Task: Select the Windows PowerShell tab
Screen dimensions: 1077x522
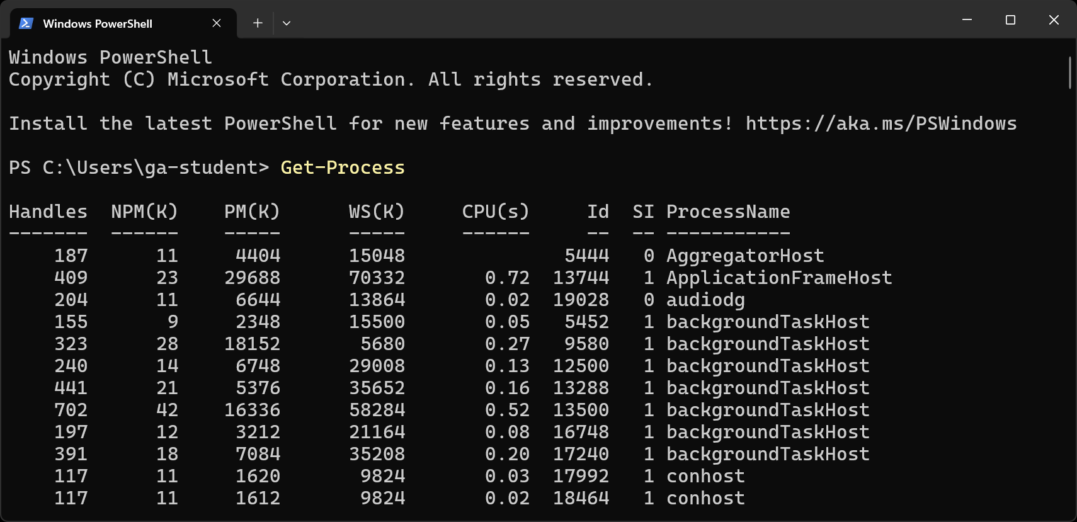Action: (123, 23)
